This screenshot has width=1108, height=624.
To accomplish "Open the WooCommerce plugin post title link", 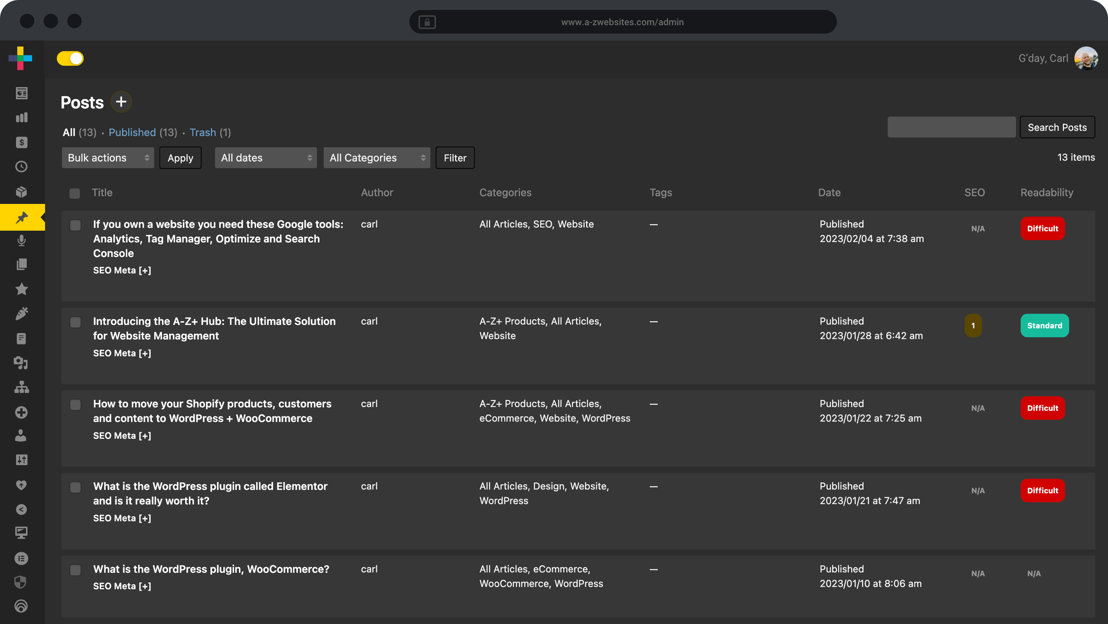I will click(x=211, y=569).
